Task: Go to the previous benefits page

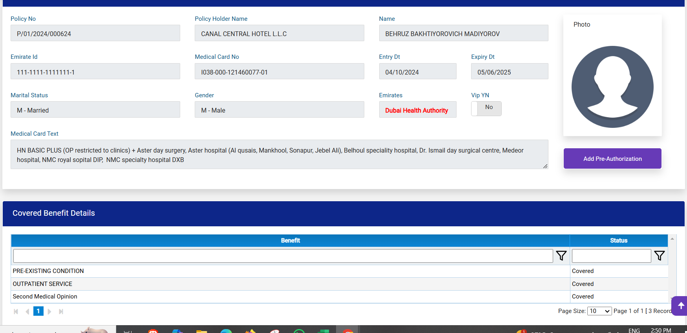Action: pyautogui.click(x=27, y=311)
